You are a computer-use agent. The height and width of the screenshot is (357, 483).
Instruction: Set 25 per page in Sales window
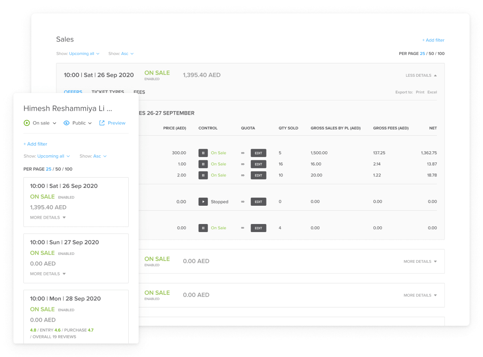point(422,54)
